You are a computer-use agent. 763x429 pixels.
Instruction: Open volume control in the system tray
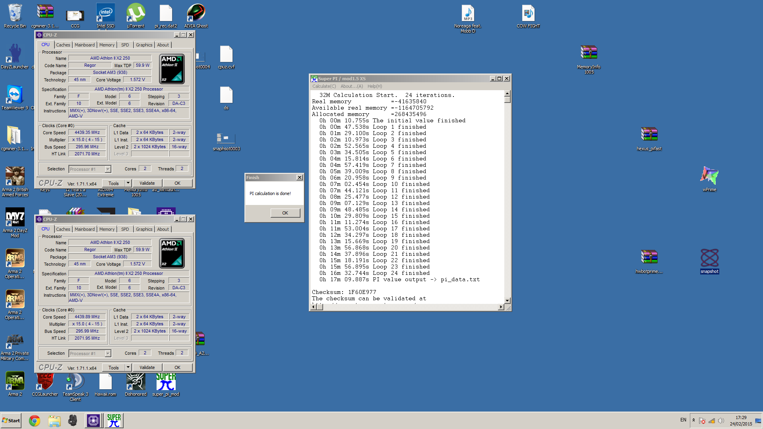click(721, 421)
